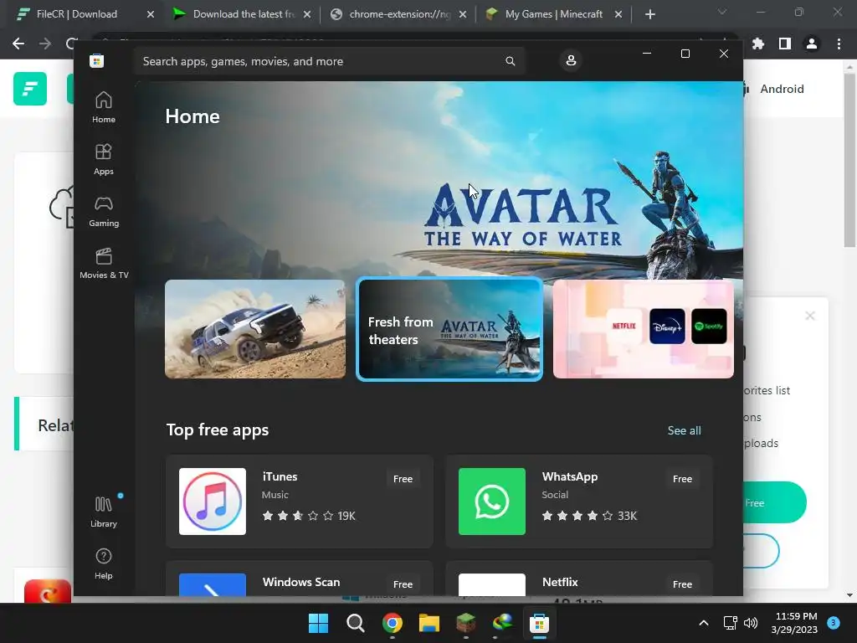The width and height of the screenshot is (857, 643).
Task: Close the My Games Minecraft tab
Action: pyautogui.click(x=618, y=14)
